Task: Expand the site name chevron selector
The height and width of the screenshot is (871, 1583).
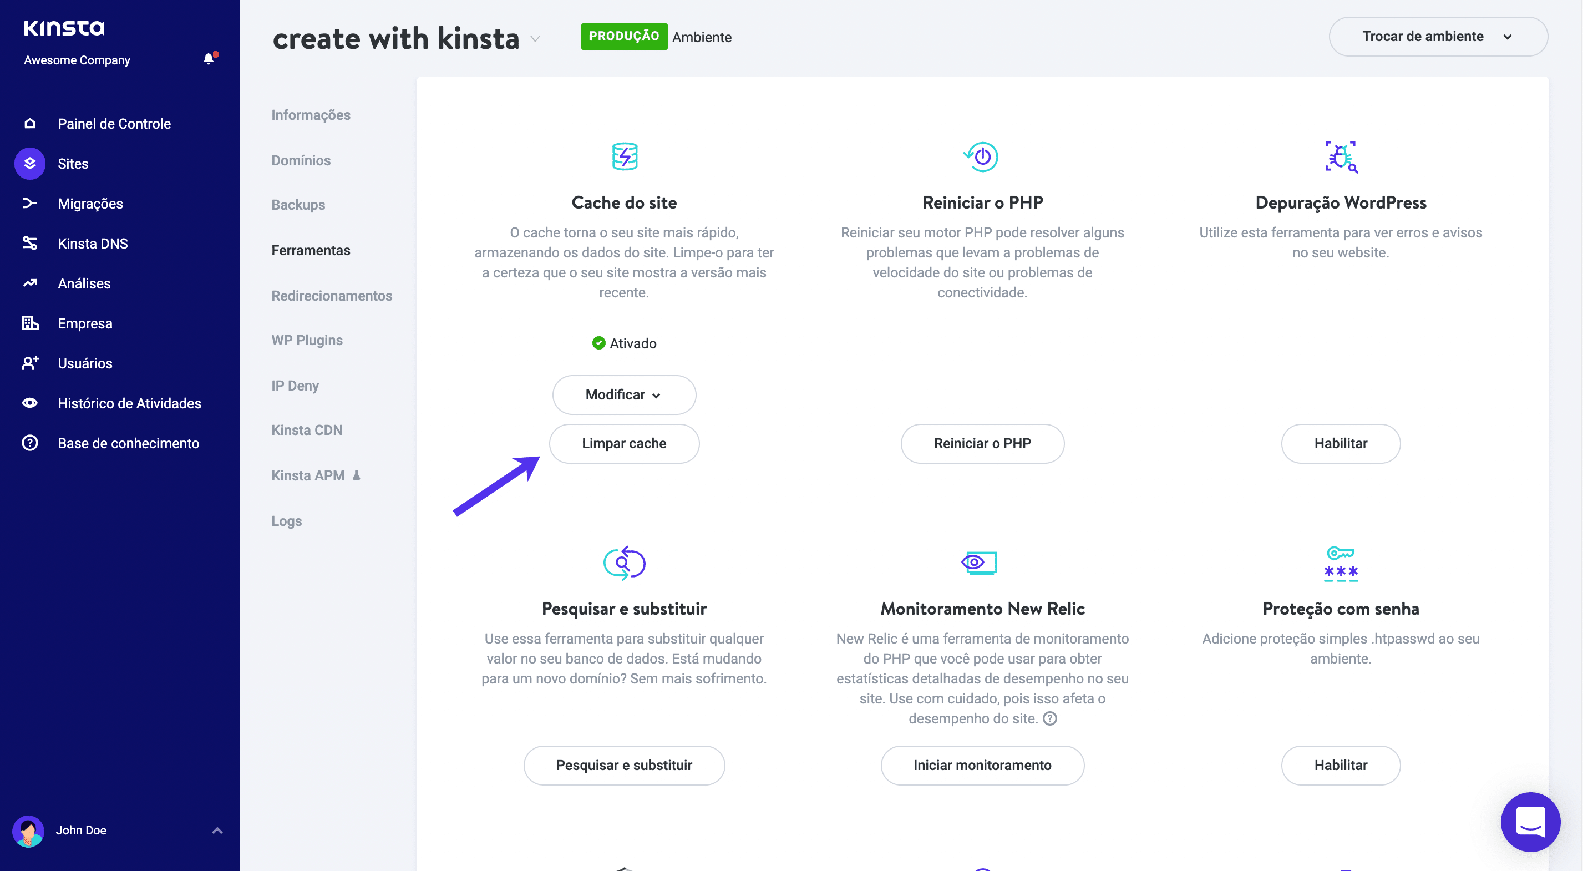Action: click(x=535, y=39)
